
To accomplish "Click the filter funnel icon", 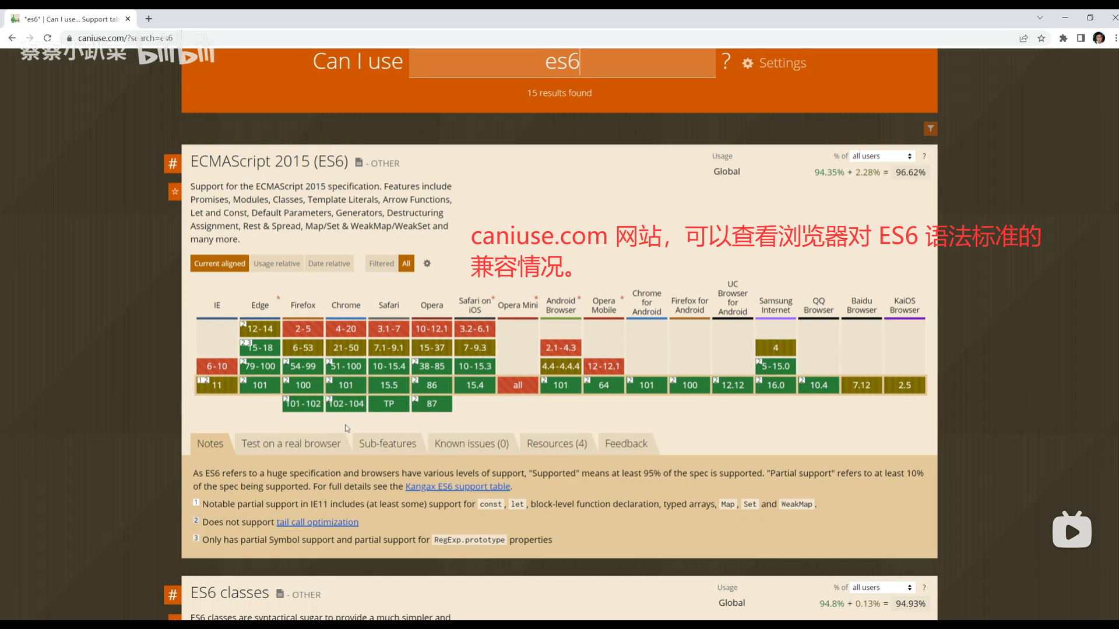I will click(930, 129).
